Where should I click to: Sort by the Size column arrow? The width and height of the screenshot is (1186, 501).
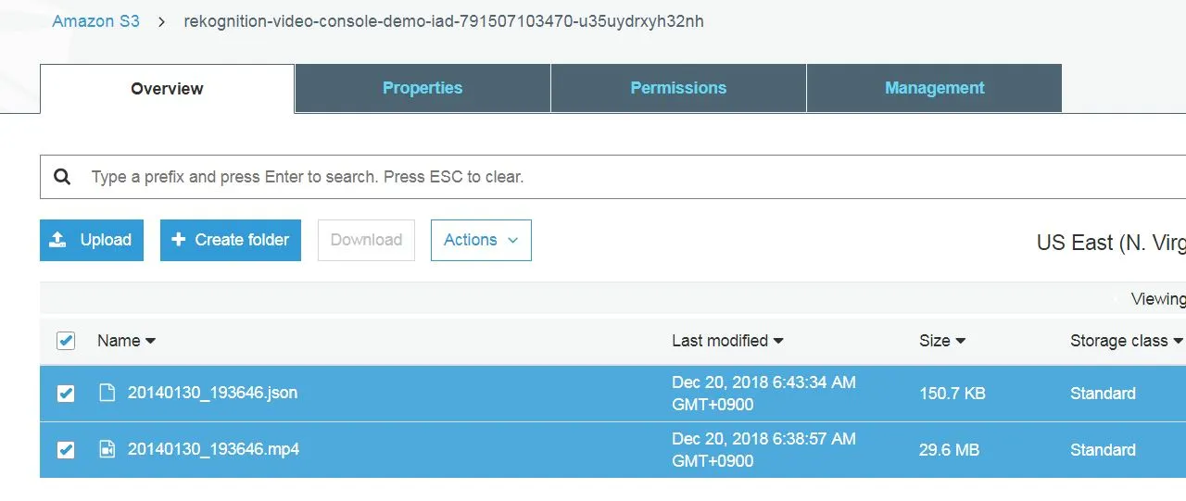click(961, 341)
